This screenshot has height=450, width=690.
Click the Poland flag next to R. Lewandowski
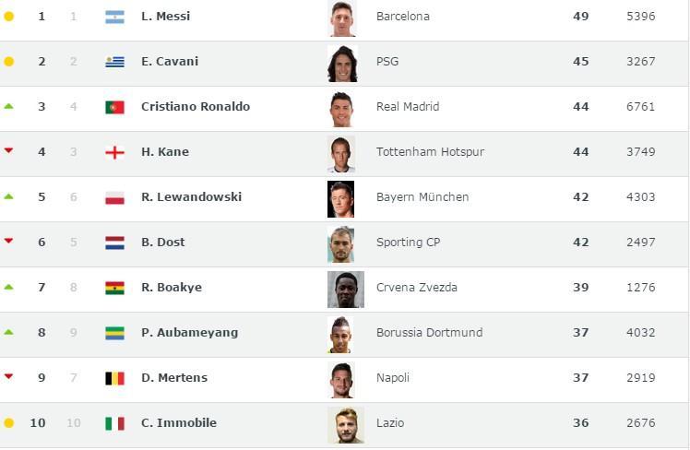pyautogui.click(x=115, y=198)
